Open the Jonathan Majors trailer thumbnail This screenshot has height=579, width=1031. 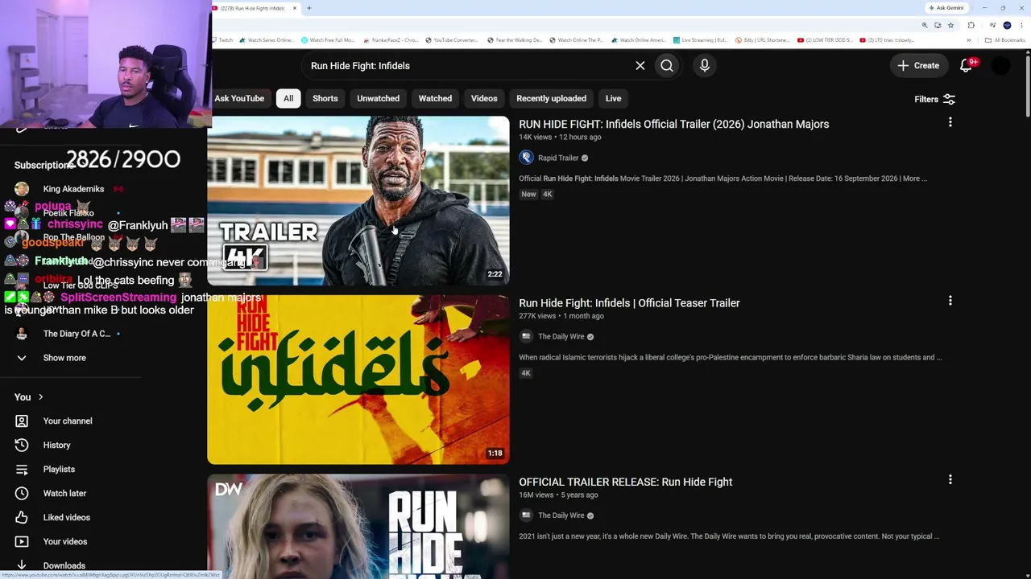358,201
